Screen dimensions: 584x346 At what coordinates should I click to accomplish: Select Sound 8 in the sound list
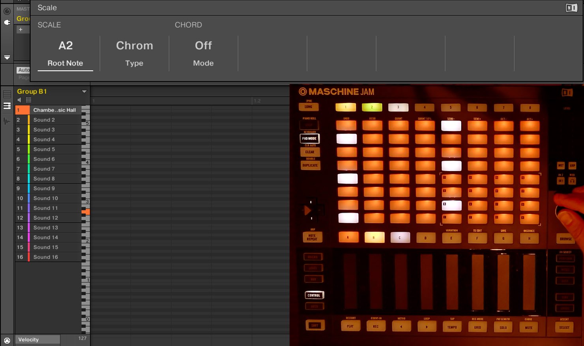click(x=44, y=179)
